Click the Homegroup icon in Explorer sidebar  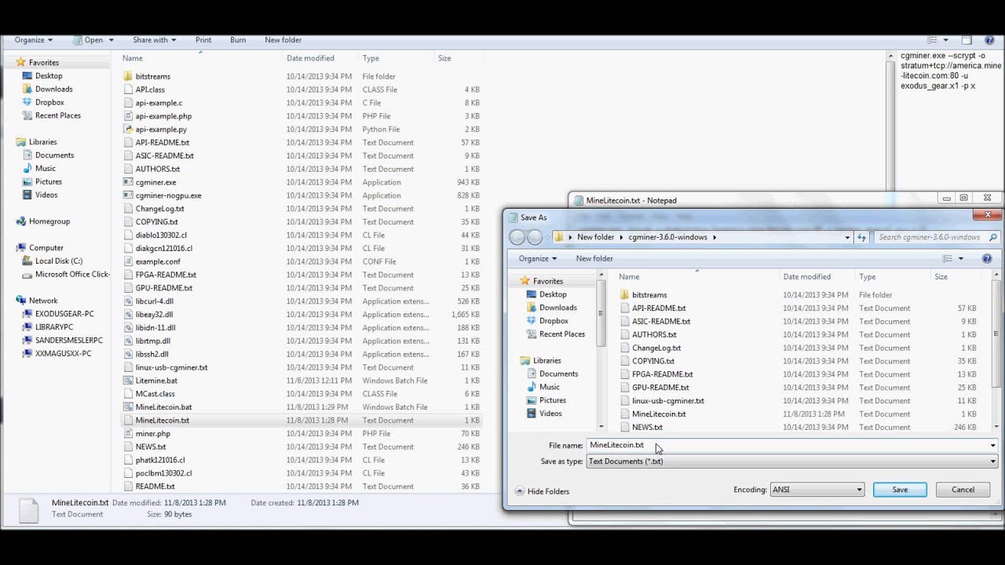[x=21, y=221]
